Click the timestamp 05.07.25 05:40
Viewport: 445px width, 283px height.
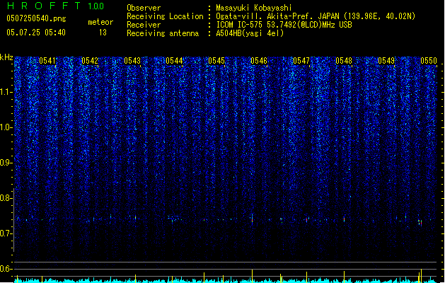point(36,33)
